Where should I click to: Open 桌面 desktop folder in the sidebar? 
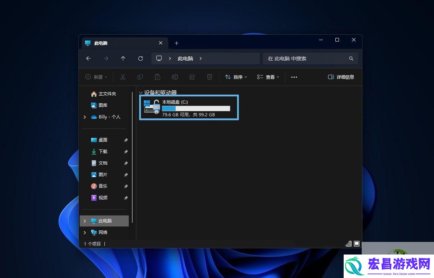[99, 140]
